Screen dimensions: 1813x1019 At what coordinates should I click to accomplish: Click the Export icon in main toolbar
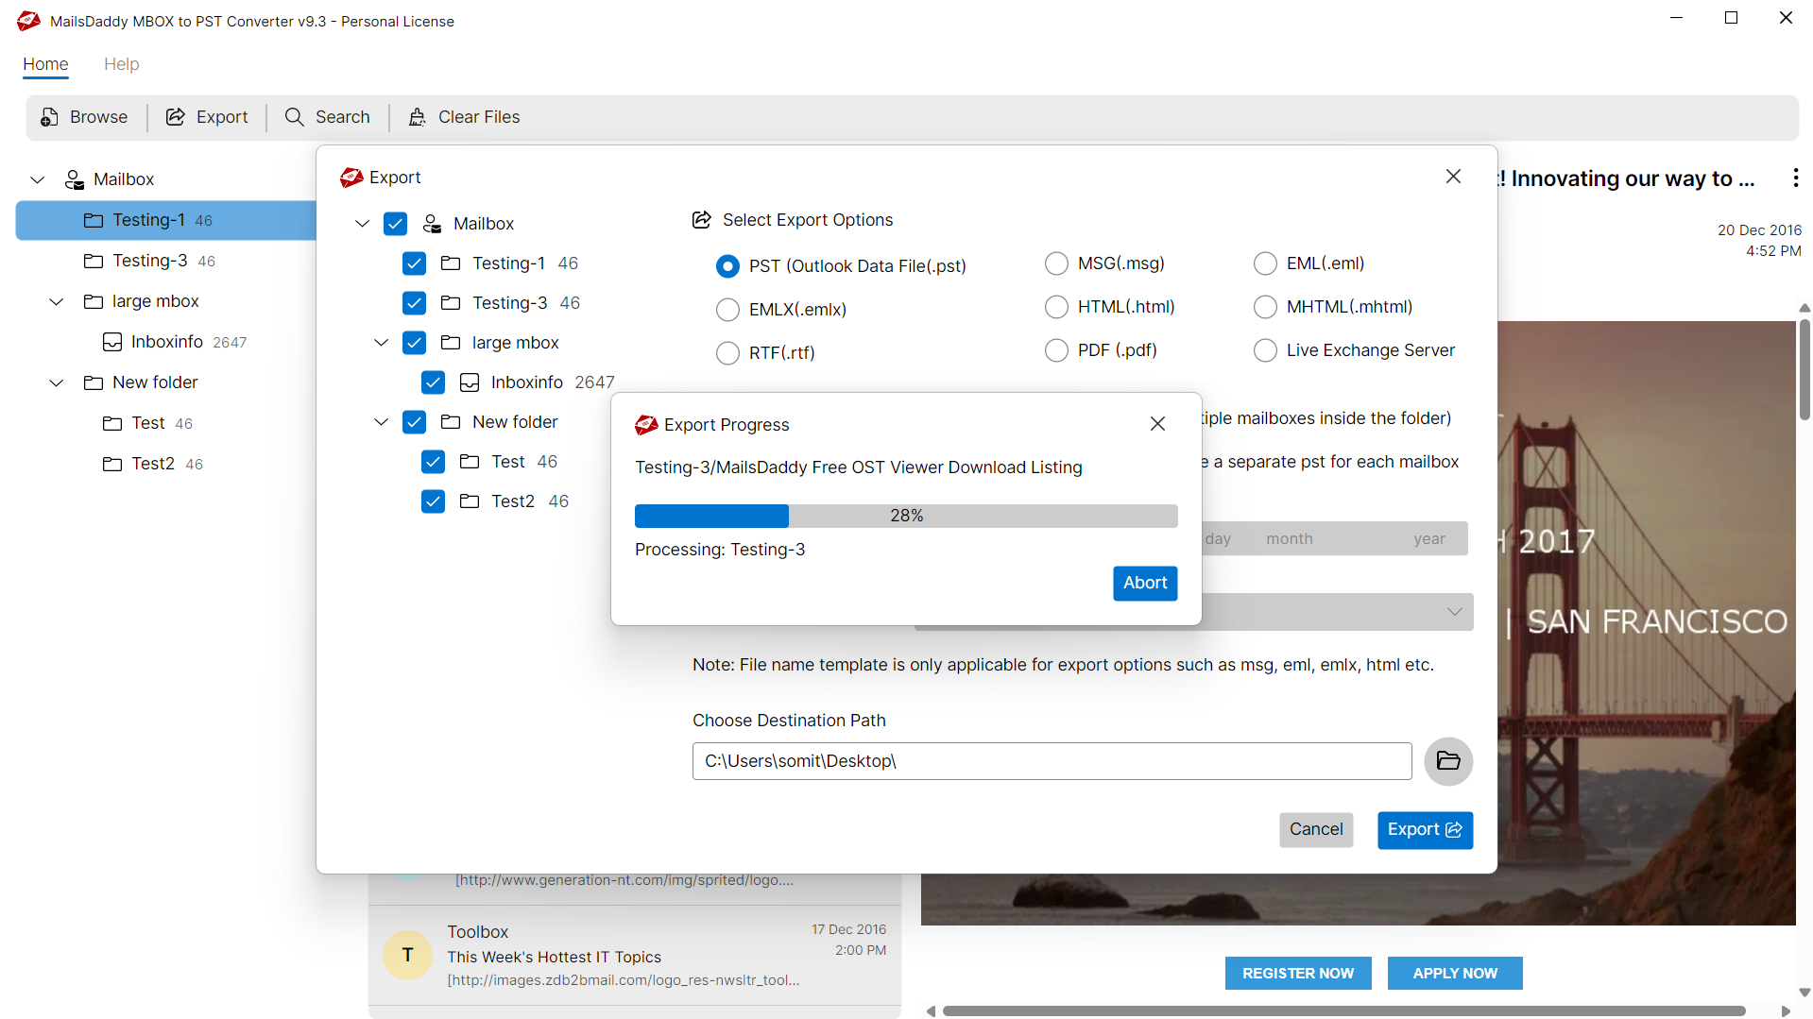[x=176, y=117]
